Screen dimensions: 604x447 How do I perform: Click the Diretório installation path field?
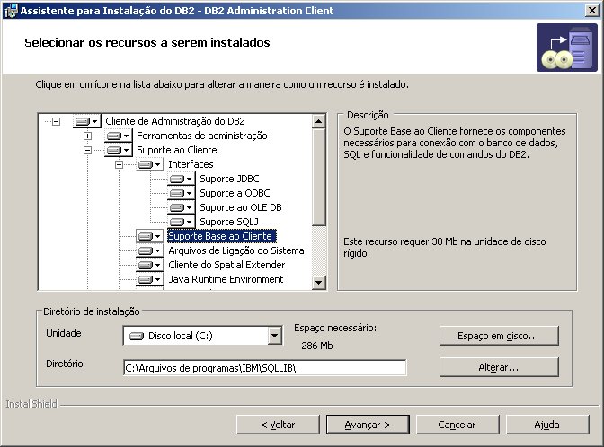(264, 368)
